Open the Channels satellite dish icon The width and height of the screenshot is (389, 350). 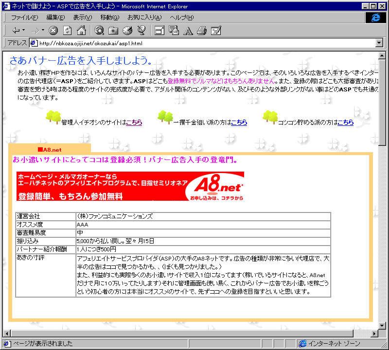(x=141, y=31)
